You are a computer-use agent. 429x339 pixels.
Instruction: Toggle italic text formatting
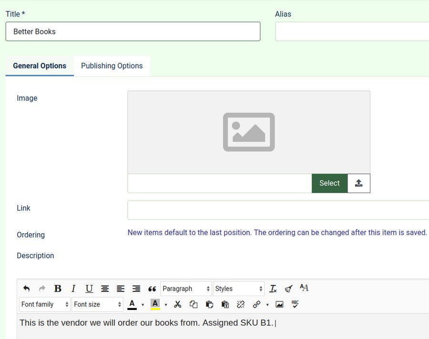[x=73, y=288]
